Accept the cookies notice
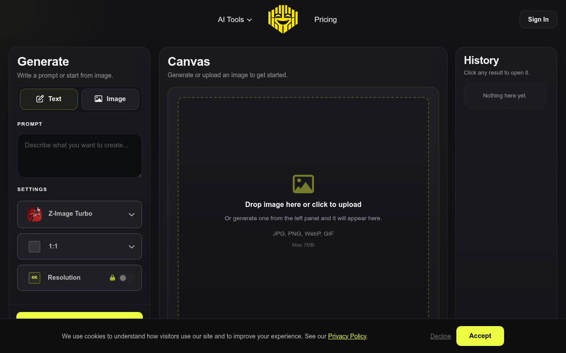 point(480,336)
